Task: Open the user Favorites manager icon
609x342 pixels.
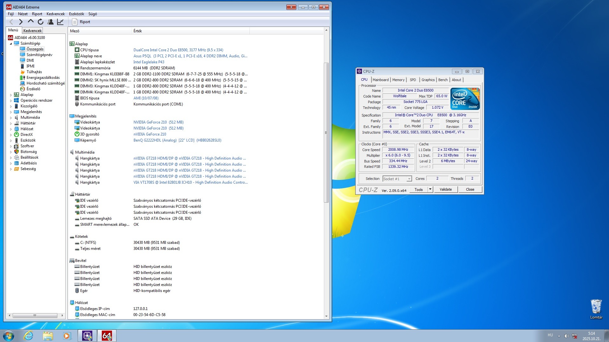Action: tap(50, 22)
